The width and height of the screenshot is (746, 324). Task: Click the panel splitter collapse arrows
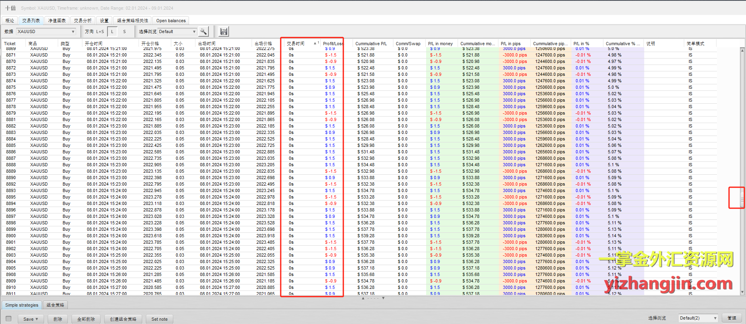click(373, 298)
